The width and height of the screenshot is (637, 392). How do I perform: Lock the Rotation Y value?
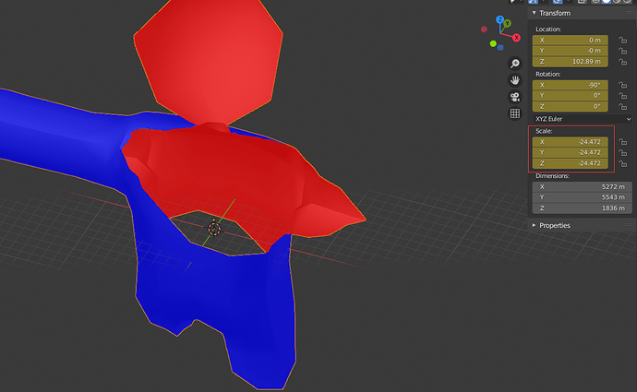[x=622, y=96]
